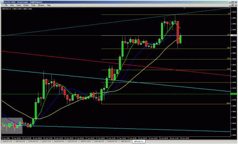Click the green horizontal line price tag on scale
The height and width of the screenshot is (144, 238).
[234, 94]
